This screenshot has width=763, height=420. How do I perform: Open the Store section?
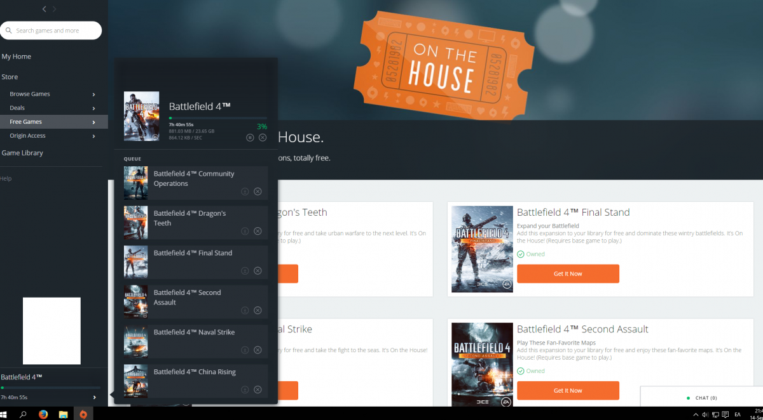coord(10,77)
